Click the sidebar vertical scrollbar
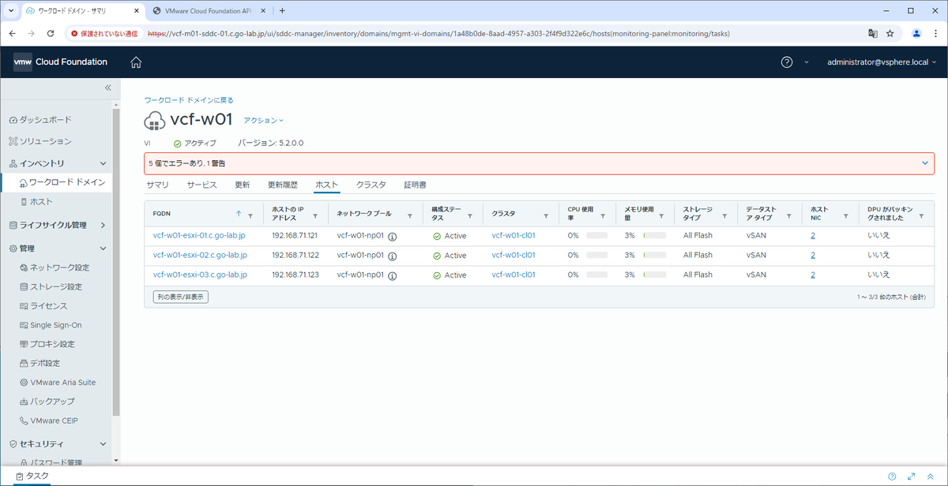Screen dimensions: 948x486 [117, 260]
